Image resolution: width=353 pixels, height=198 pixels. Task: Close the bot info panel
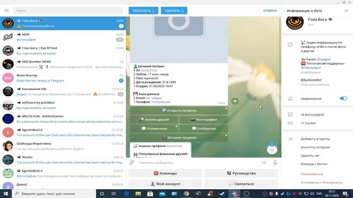(346, 10)
